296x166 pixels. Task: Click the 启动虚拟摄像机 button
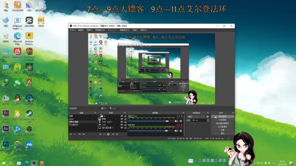click(x=223, y=124)
